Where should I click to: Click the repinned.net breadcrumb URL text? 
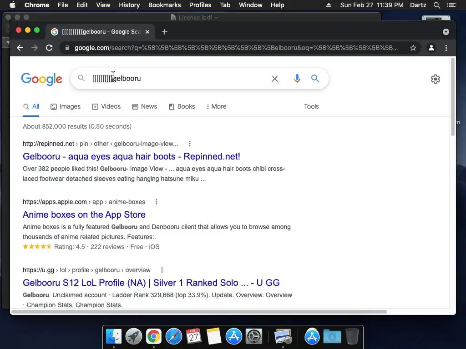pos(101,144)
